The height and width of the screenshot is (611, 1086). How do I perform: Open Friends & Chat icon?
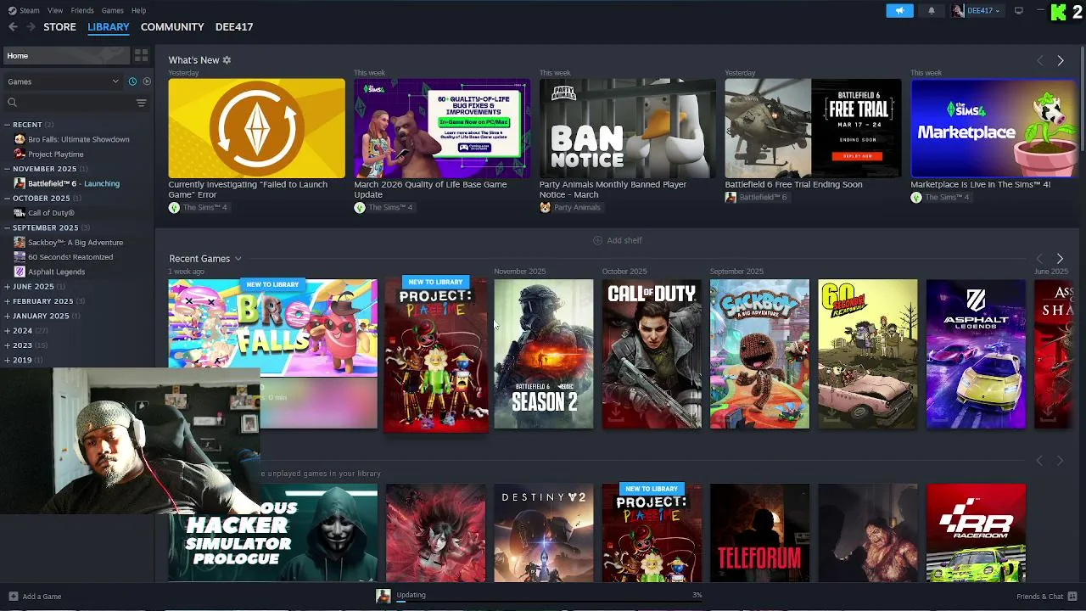point(1072,597)
